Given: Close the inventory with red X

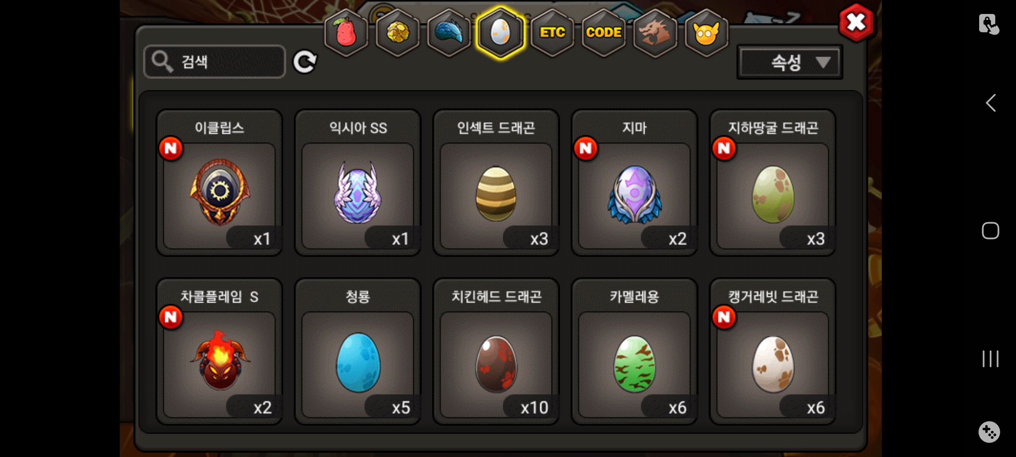Looking at the screenshot, I should click(x=856, y=23).
